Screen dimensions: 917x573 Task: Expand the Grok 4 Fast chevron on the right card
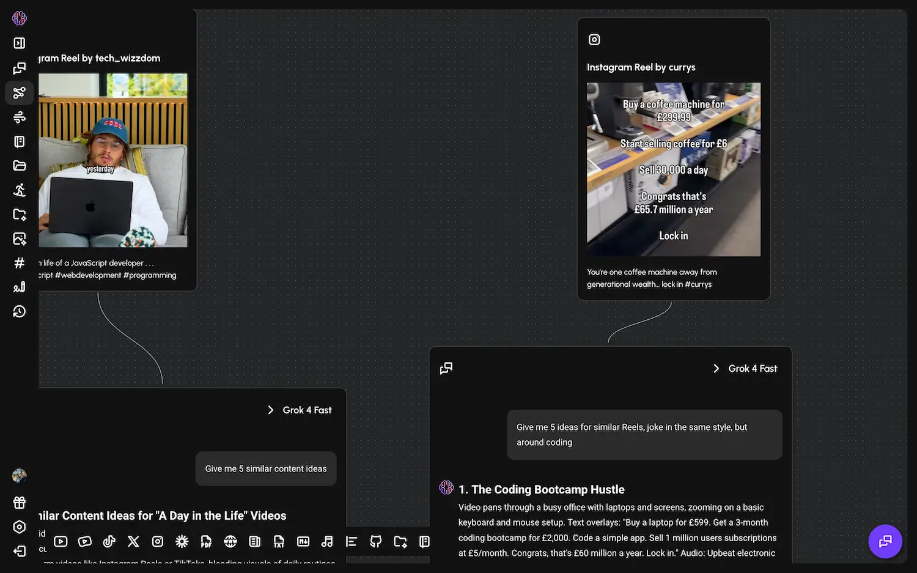(x=716, y=368)
